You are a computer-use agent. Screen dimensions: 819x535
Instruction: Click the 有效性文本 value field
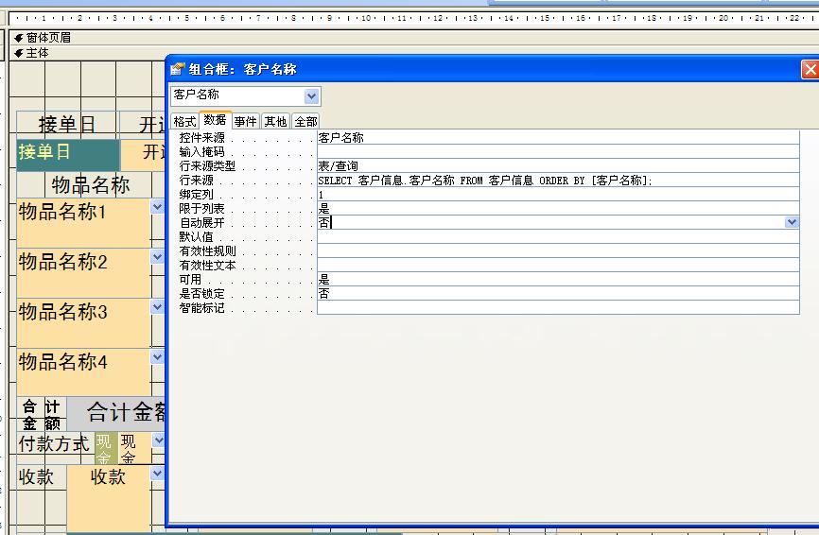click(558, 266)
